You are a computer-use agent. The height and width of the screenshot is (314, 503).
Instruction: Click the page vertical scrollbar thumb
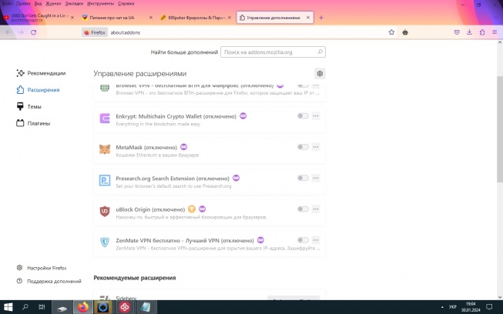(500, 129)
